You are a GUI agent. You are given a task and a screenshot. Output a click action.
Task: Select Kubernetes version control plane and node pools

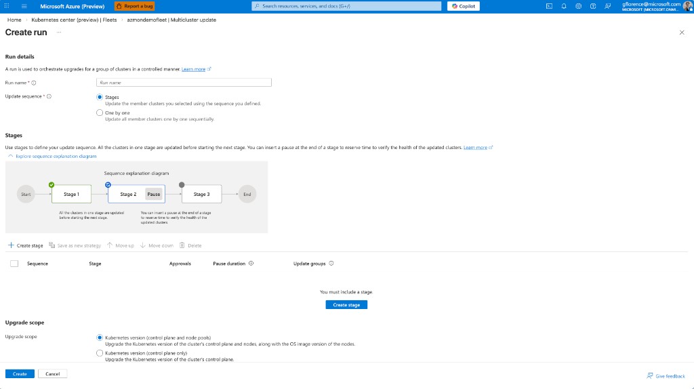tap(100, 337)
